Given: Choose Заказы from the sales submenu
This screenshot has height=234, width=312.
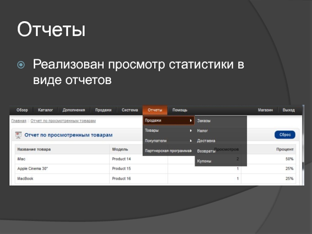Looking at the screenshot, I should tap(204, 121).
